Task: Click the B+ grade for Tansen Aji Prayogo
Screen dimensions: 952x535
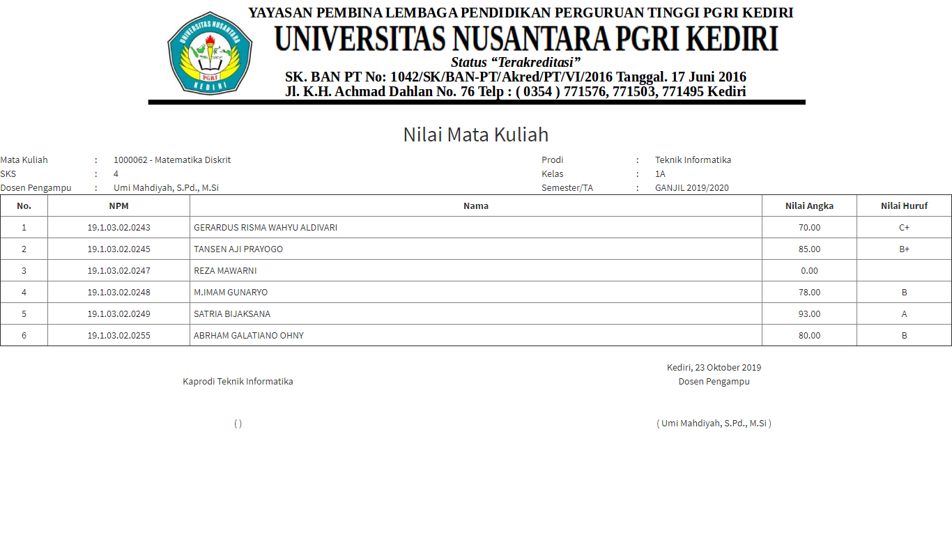Action: pyautogui.click(x=904, y=249)
